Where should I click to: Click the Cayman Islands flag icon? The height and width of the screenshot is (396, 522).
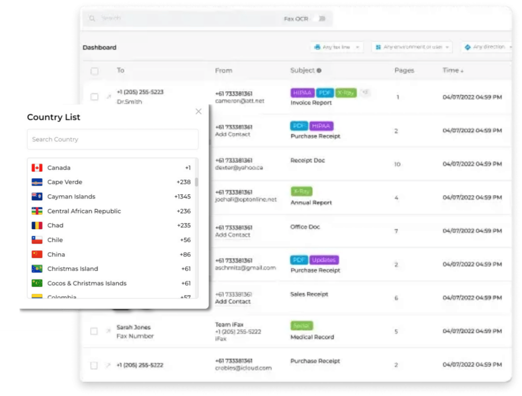click(37, 197)
